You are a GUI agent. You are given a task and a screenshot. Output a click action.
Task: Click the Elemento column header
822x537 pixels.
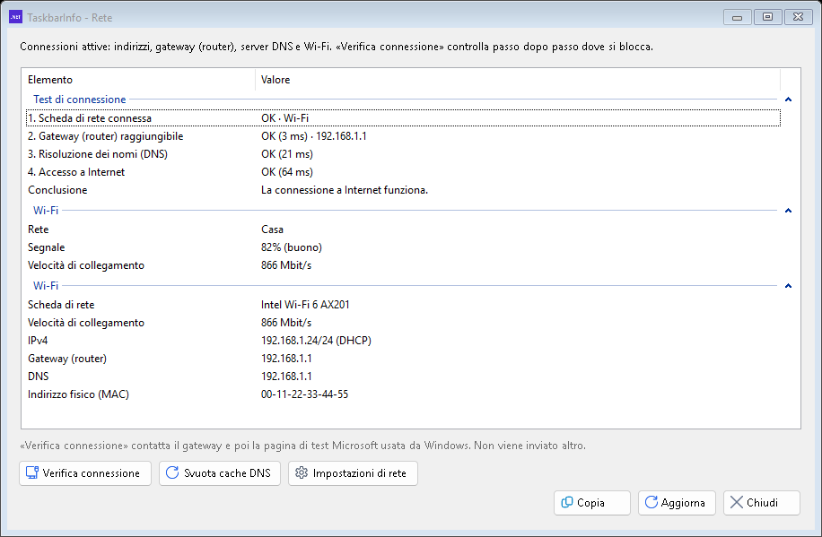tap(138, 80)
